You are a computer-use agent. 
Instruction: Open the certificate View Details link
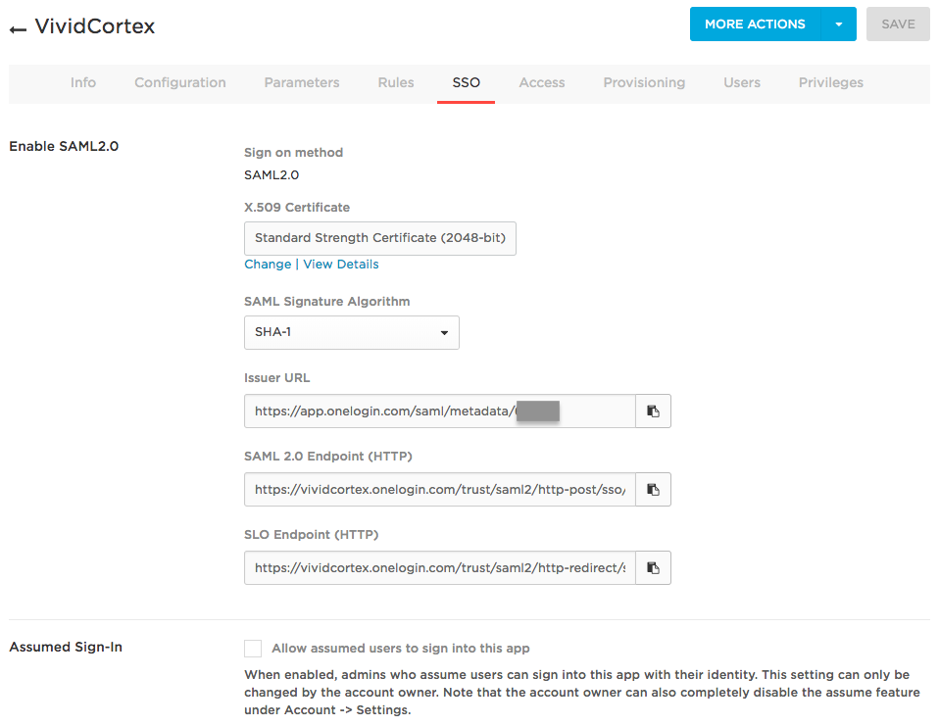(341, 264)
